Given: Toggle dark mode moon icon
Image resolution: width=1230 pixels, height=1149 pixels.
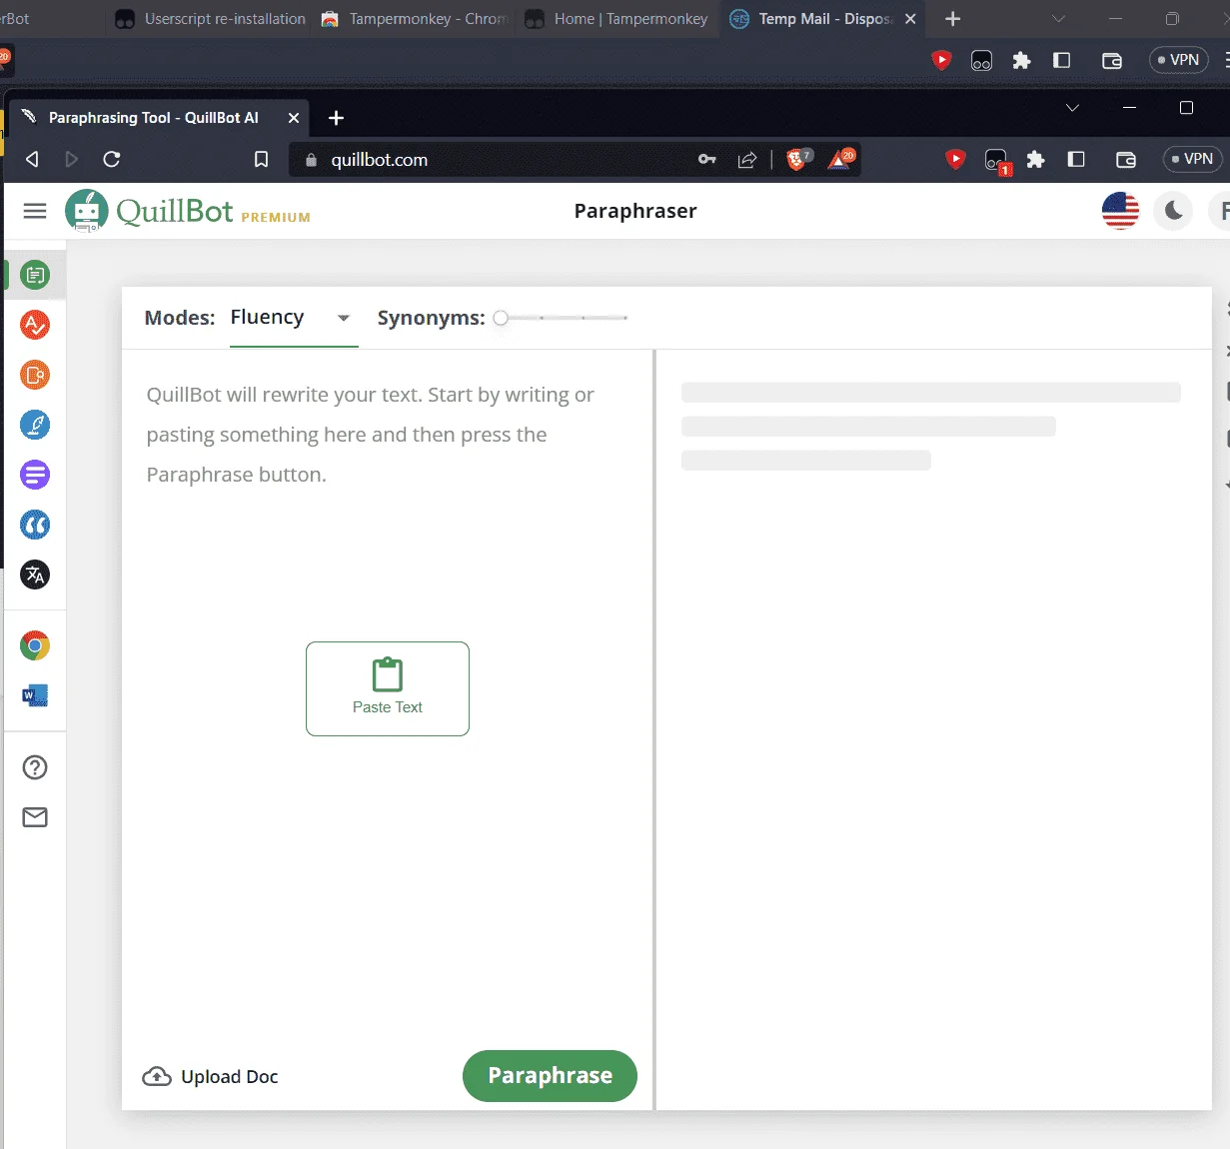Looking at the screenshot, I should [x=1174, y=211].
